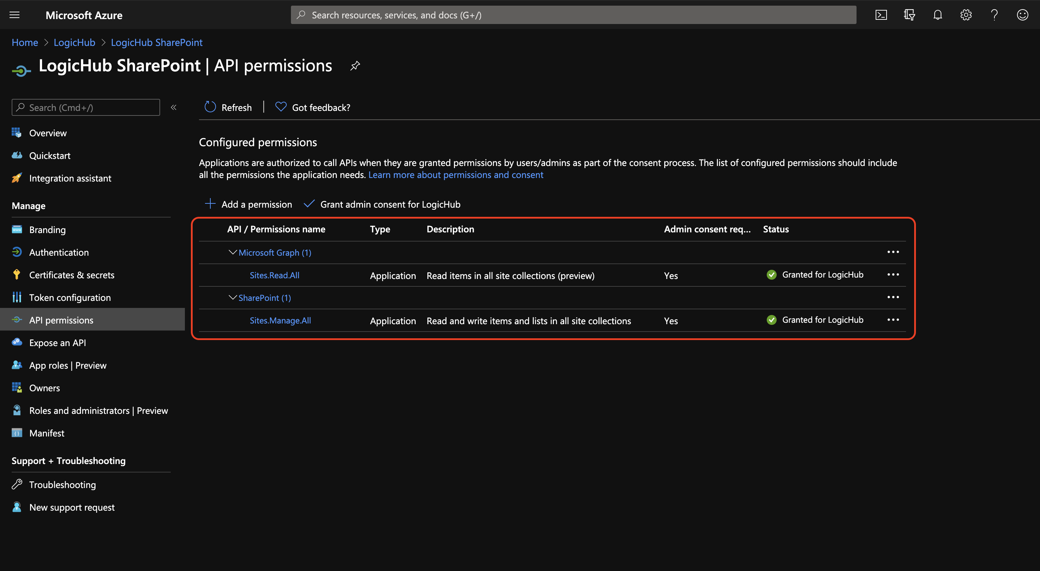Click the Quickstart cloud icon

click(17, 155)
